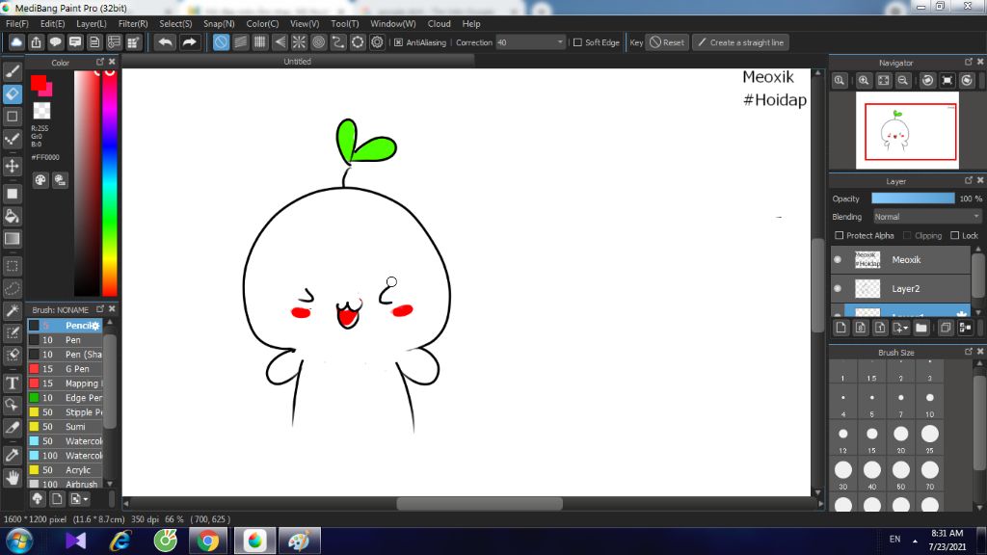Select the Sumi brush
This screenshot has height=555, width=987.
[66, 427]
